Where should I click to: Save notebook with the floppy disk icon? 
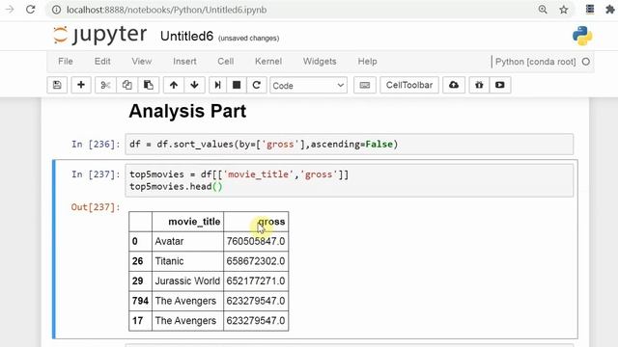click(x=57, y=85)
